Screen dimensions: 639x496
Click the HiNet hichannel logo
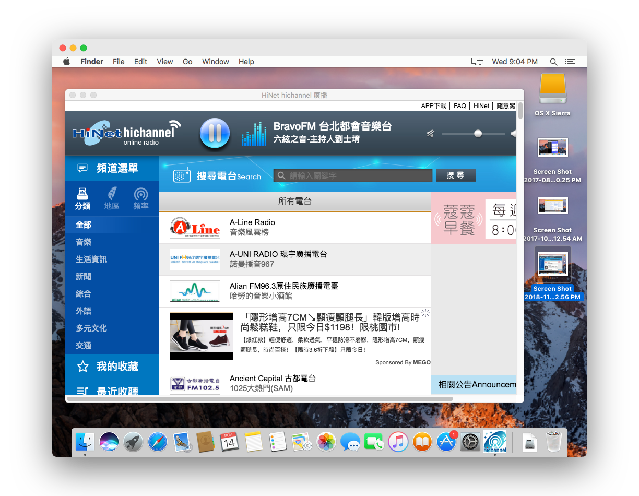[x=126, y=133]
